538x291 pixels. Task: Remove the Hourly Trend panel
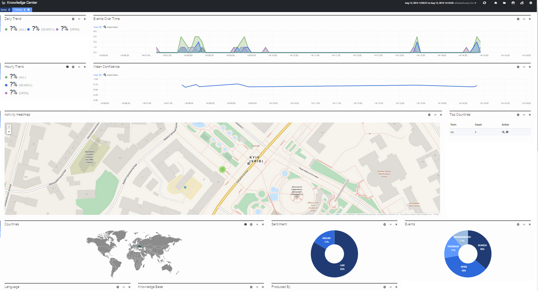85,67
